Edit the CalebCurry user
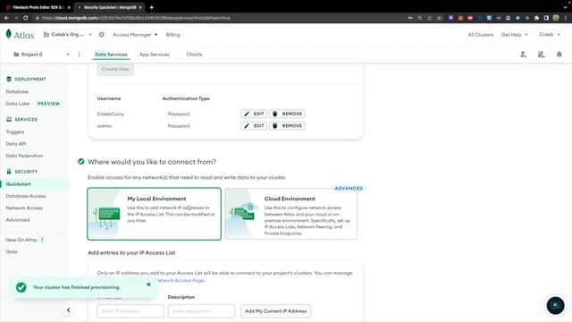Image resolution: width=572 pixels, height=322 pixels. coord(254,114)
